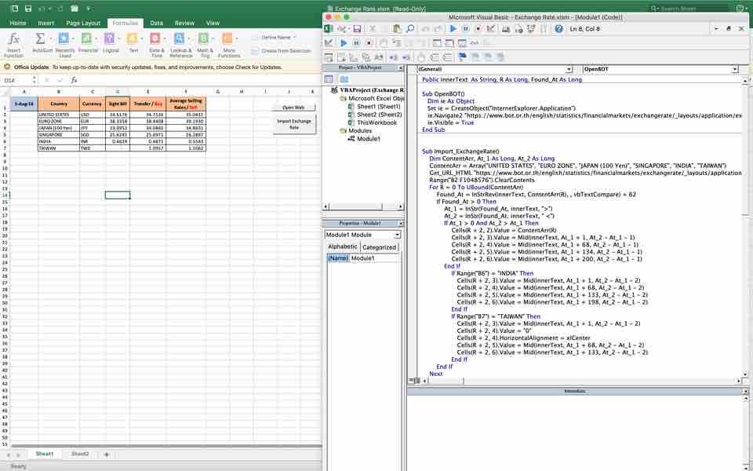Open the VBA Help question mark icon
The height and width of the screenshot is (471, 753).
coord(558,29)
